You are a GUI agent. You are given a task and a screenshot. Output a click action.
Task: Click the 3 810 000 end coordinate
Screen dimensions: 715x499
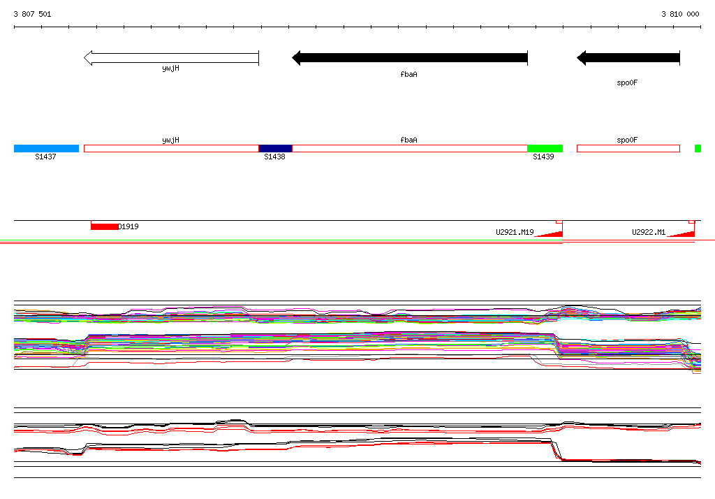[680, 14]
